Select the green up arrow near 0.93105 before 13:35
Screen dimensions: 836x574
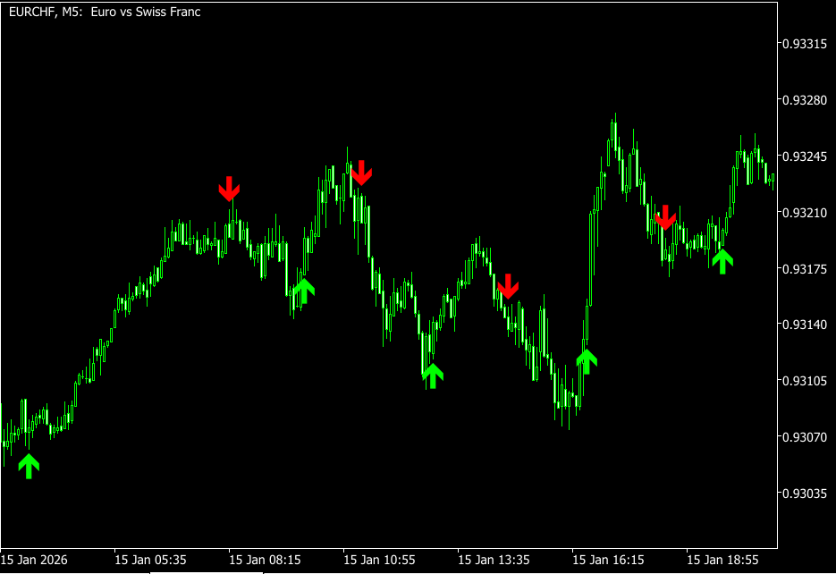coord(433,376)
